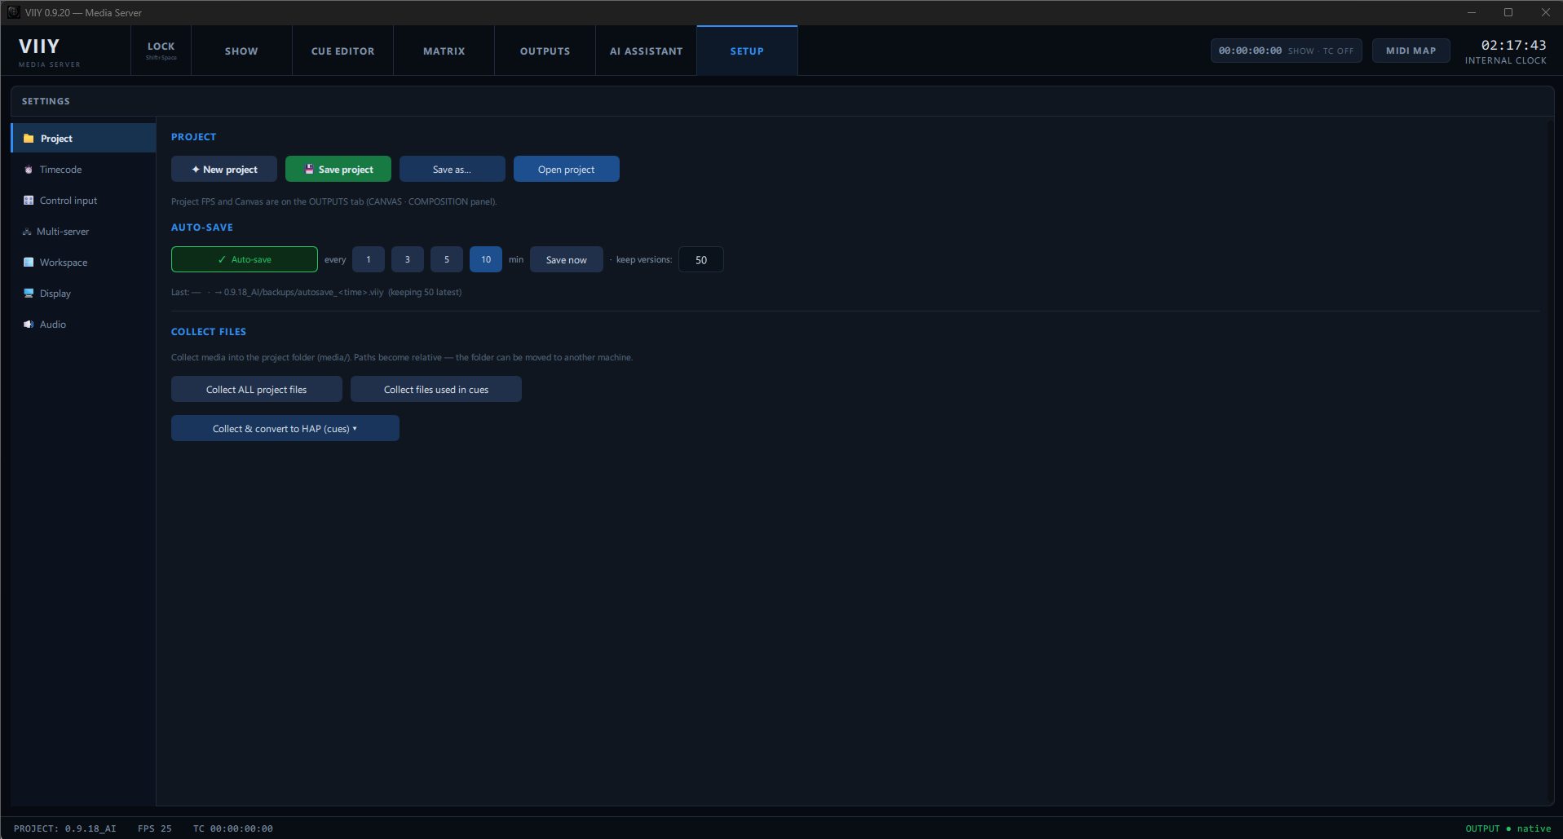Open Collect & convert to HAP dropdown

pos(285,428)
